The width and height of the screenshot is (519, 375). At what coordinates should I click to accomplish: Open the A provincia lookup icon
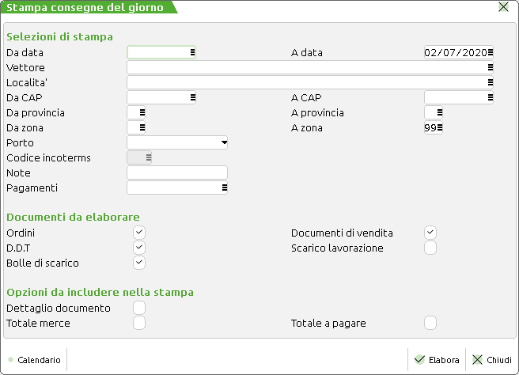pyautogui.click(x=440, y=112)
